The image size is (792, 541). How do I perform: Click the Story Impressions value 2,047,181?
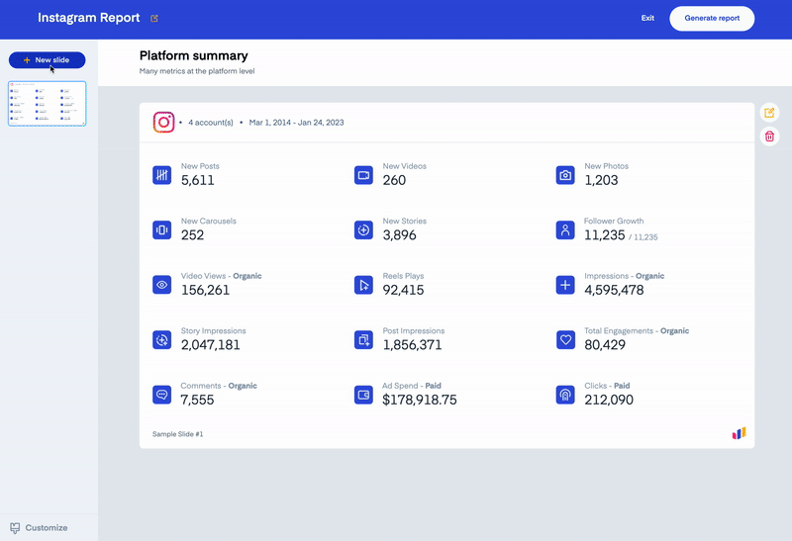(x=211, y=345)
